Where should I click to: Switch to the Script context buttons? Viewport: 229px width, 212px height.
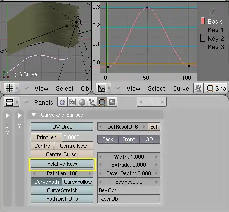click(72, 102)
